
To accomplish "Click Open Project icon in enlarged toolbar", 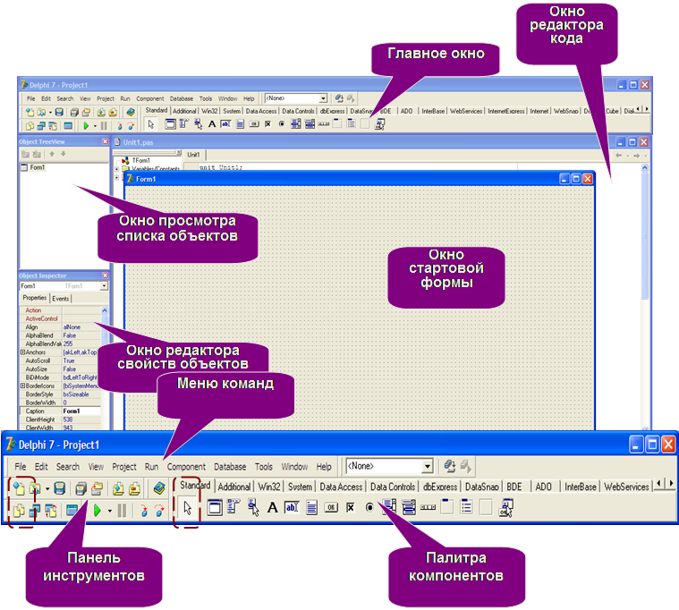I will click(x=97, y=488).
